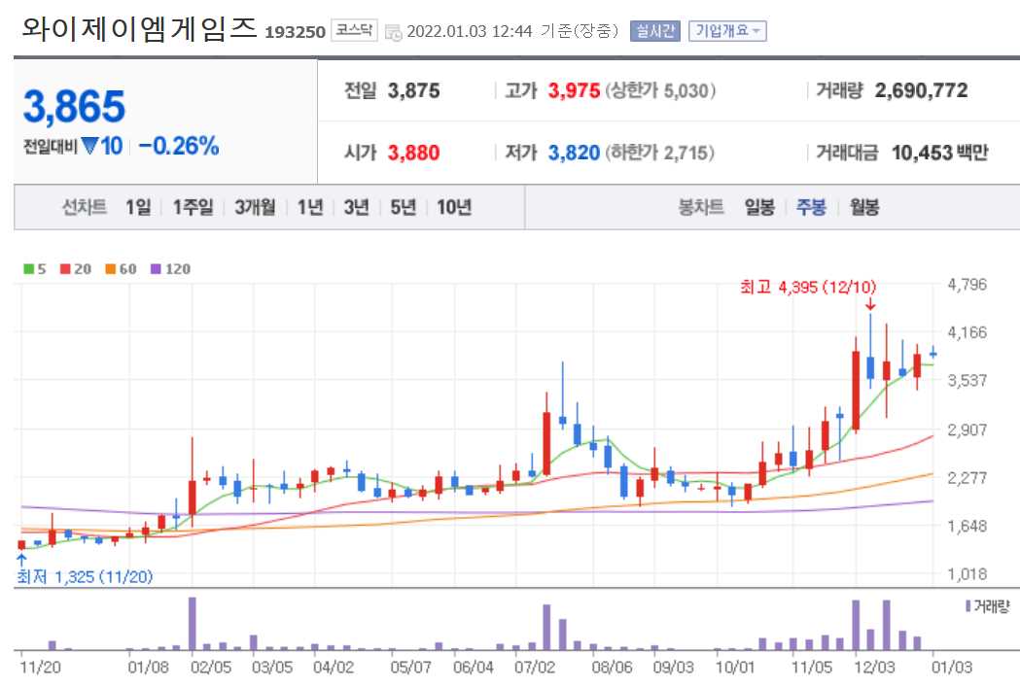Screen dimensions: 1020x688
Task: Click the purple 120-day moving average legend swatch
Action: [x=155, y=269]
